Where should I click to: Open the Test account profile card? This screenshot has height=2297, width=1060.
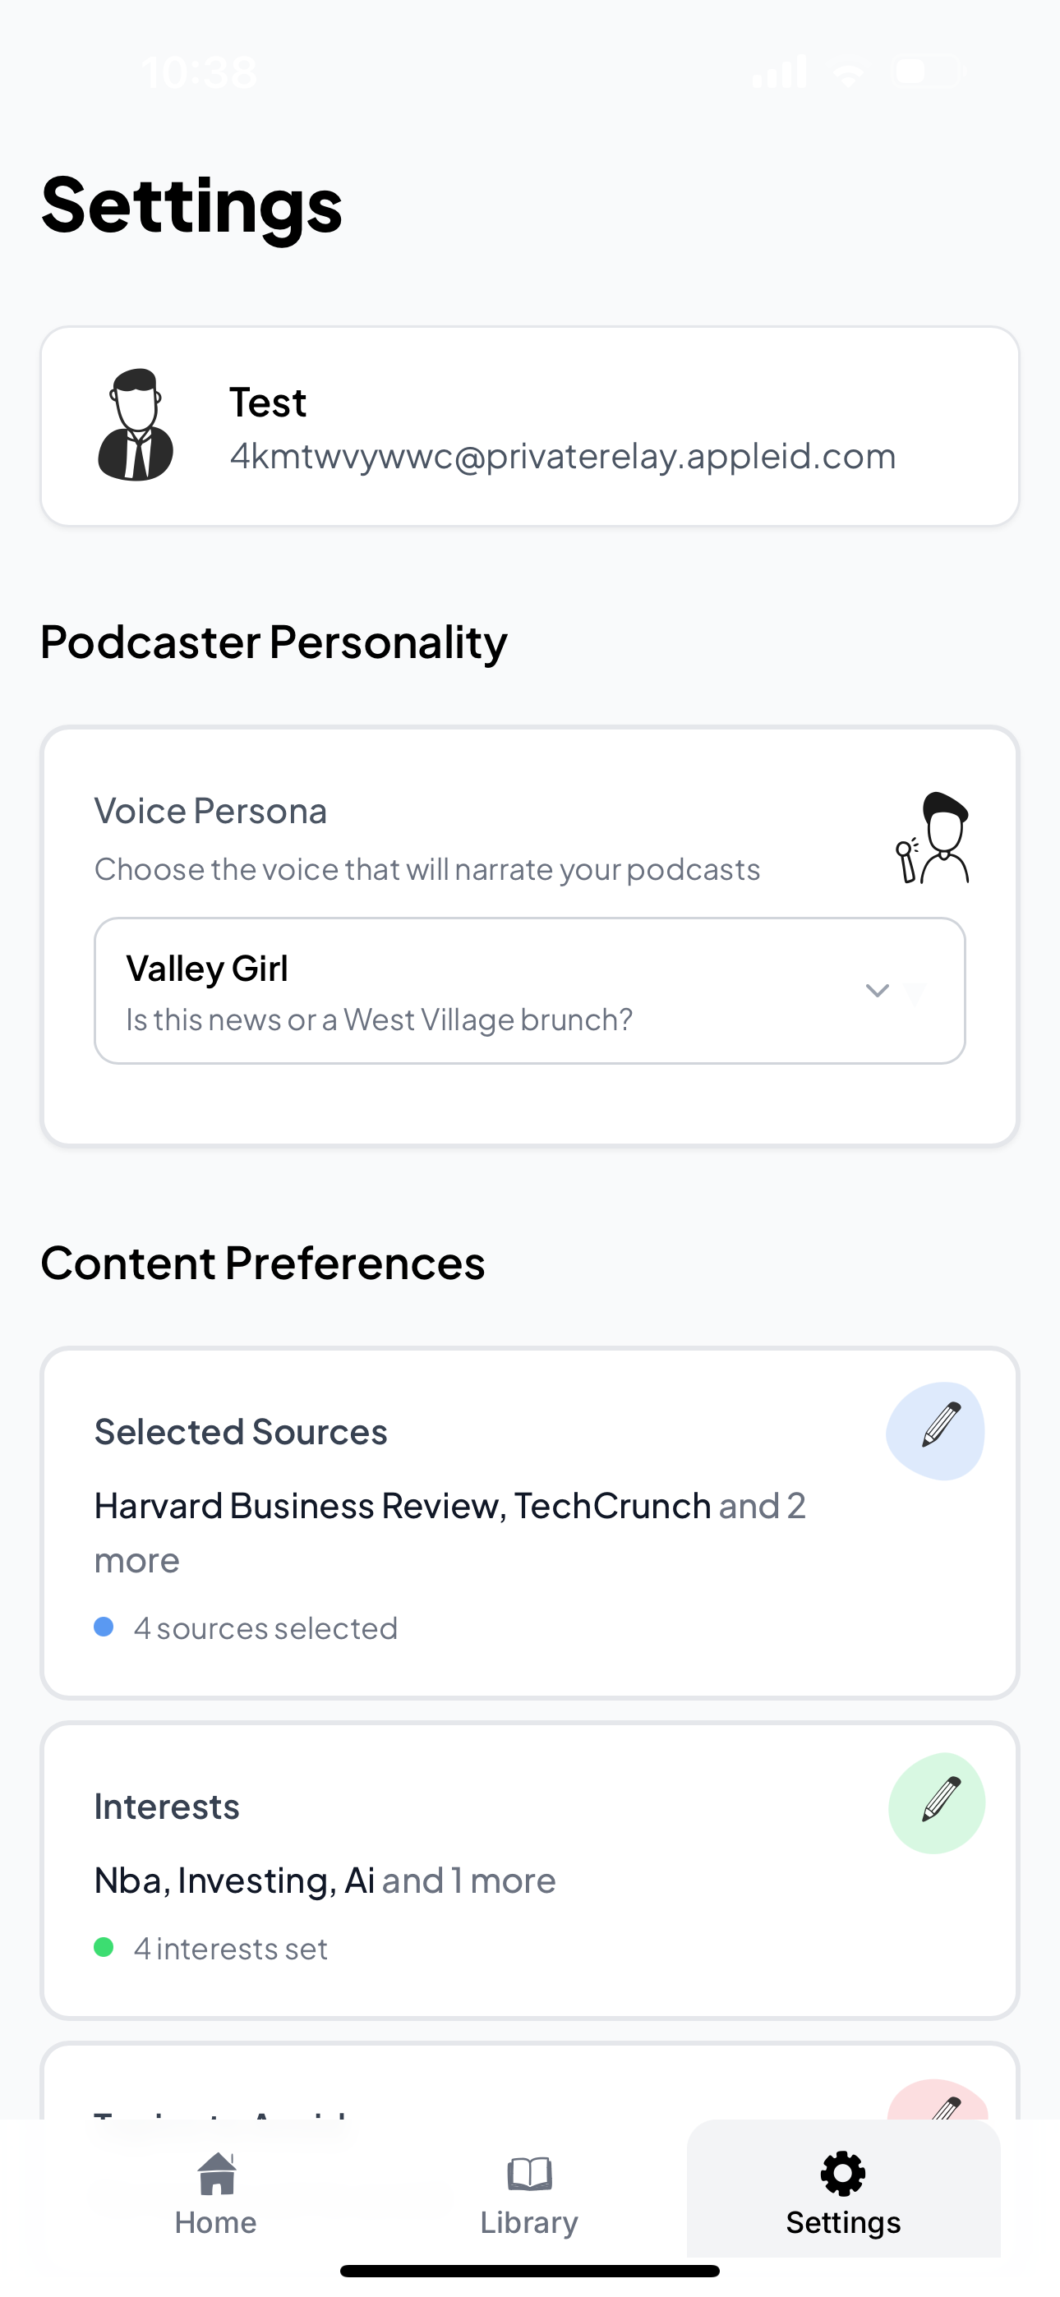[529, 426]
